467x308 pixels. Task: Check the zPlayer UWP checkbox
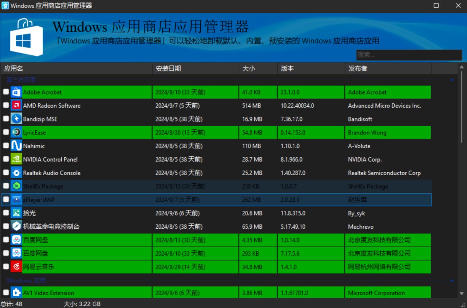click(6, 200)
